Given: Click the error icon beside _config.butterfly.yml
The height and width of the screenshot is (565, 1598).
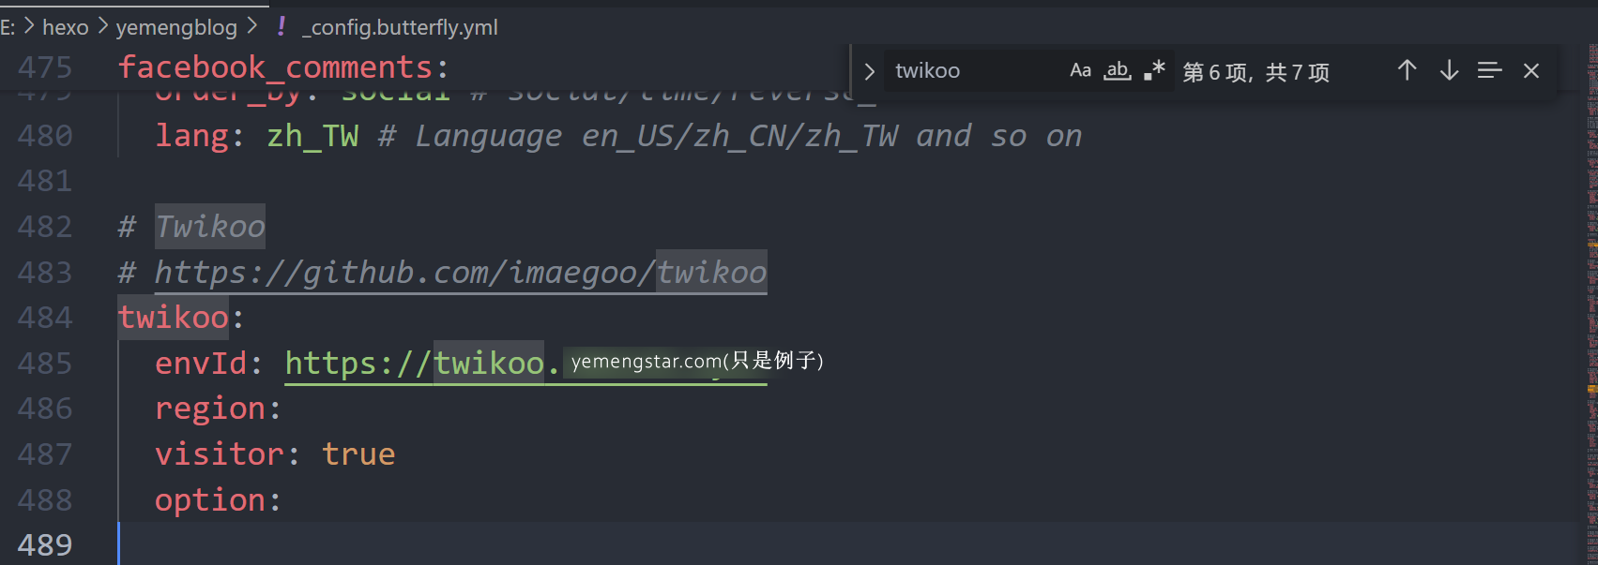Looking at the screenshot, I should (x=281, y=27).
